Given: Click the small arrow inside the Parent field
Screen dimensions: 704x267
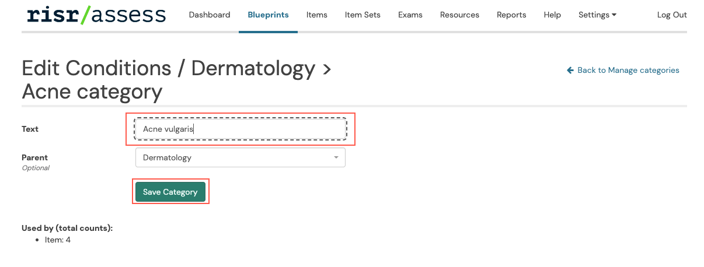Looking at the screenshot, I should [336, 157].
